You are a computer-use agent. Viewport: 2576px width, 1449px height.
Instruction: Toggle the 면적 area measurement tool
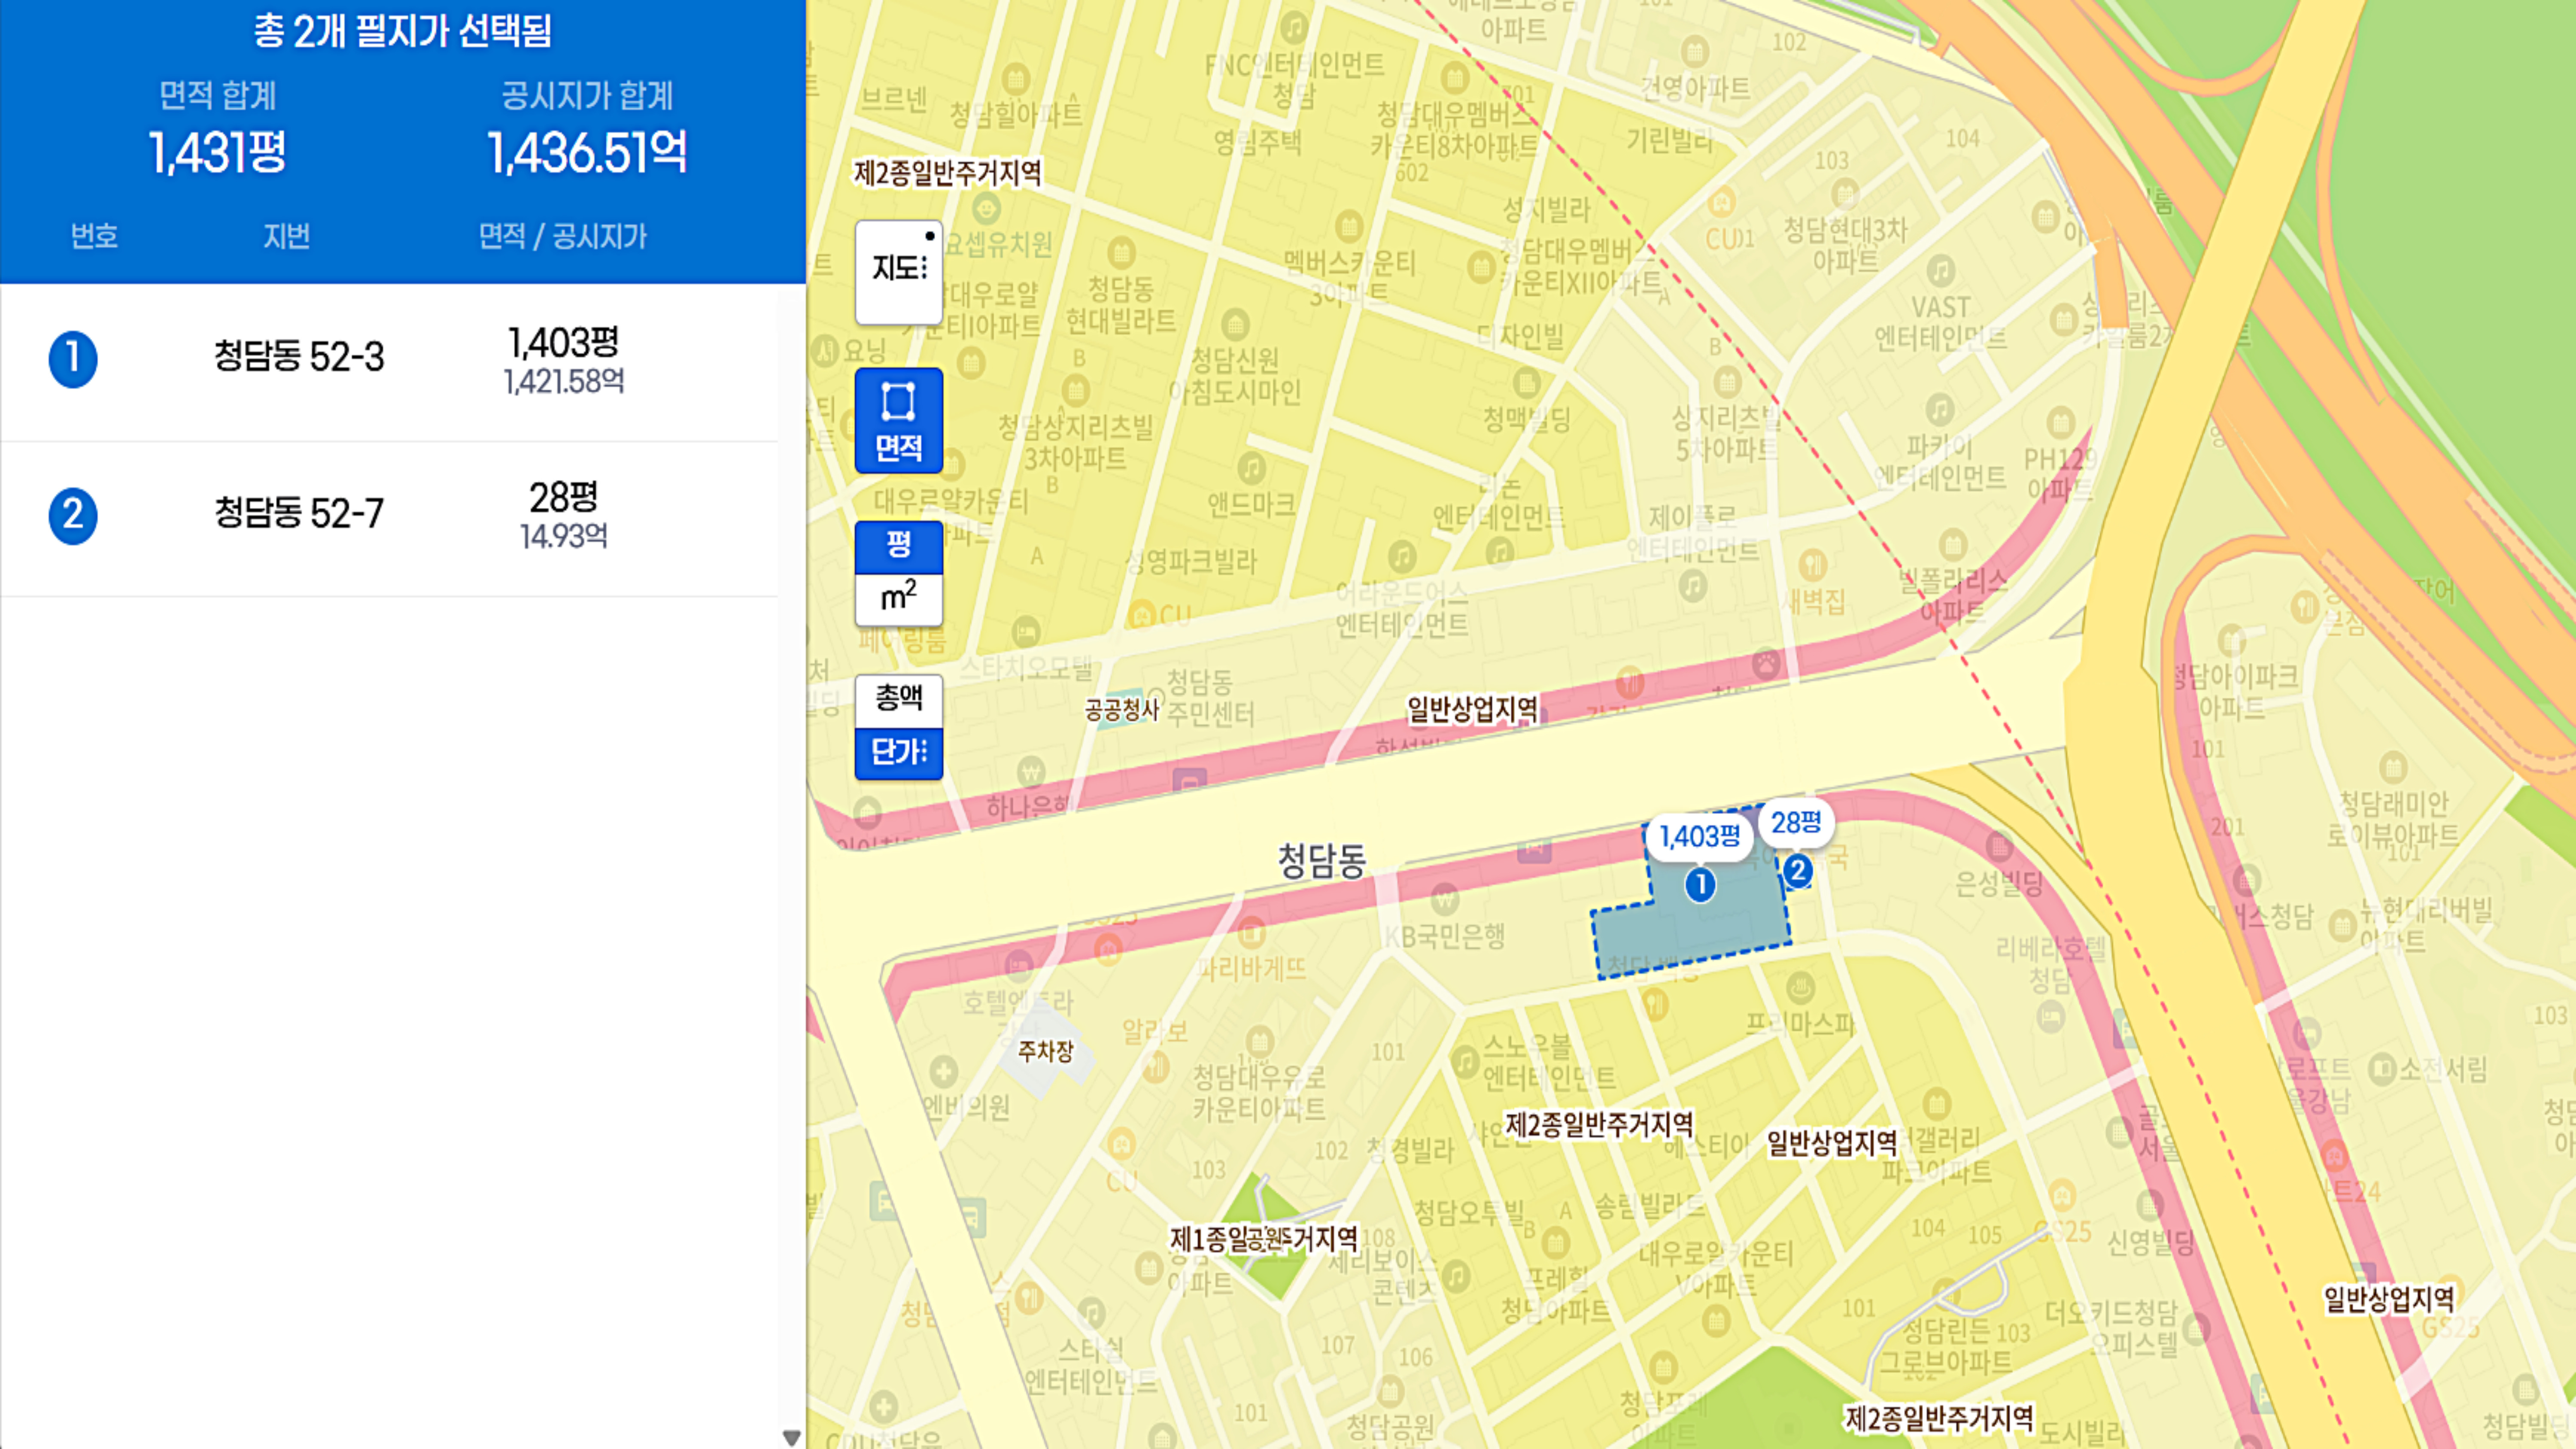pos(898,420)
